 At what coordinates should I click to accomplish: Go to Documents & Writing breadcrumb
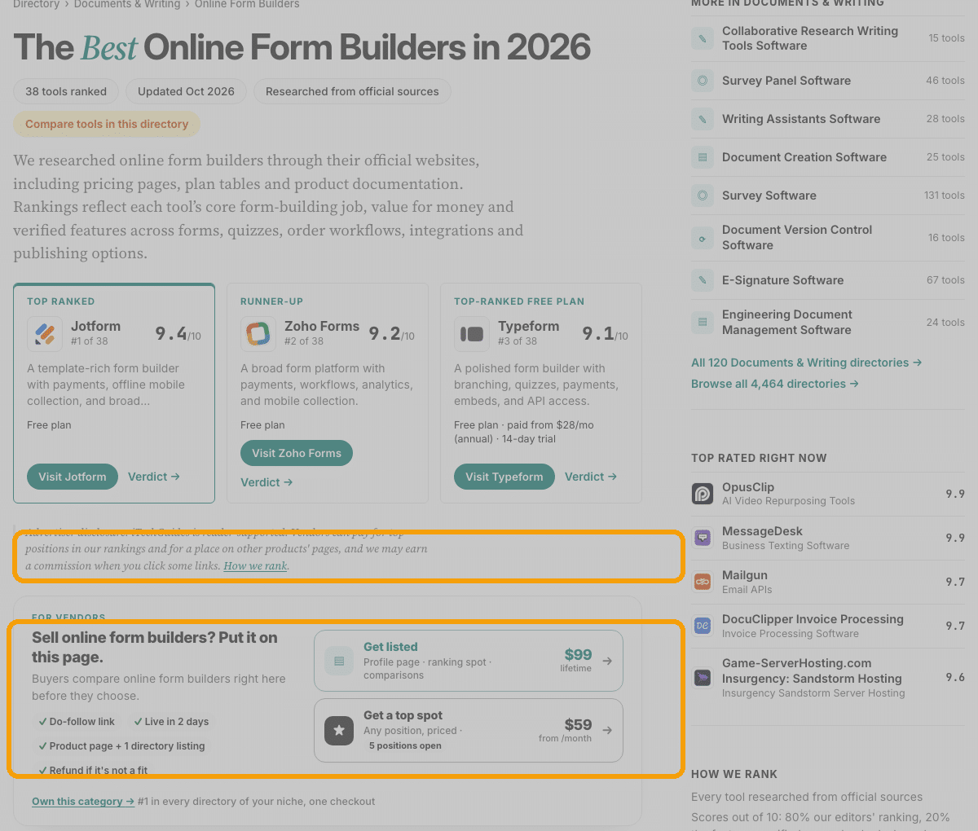coord(127,5)
